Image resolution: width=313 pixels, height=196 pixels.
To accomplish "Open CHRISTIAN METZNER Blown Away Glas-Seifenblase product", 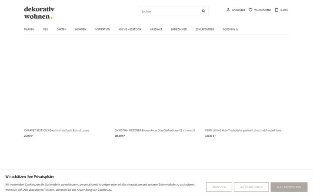I will point(154,130).
